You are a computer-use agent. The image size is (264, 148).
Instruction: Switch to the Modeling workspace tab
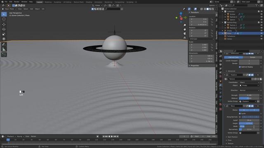click(48, 2)
